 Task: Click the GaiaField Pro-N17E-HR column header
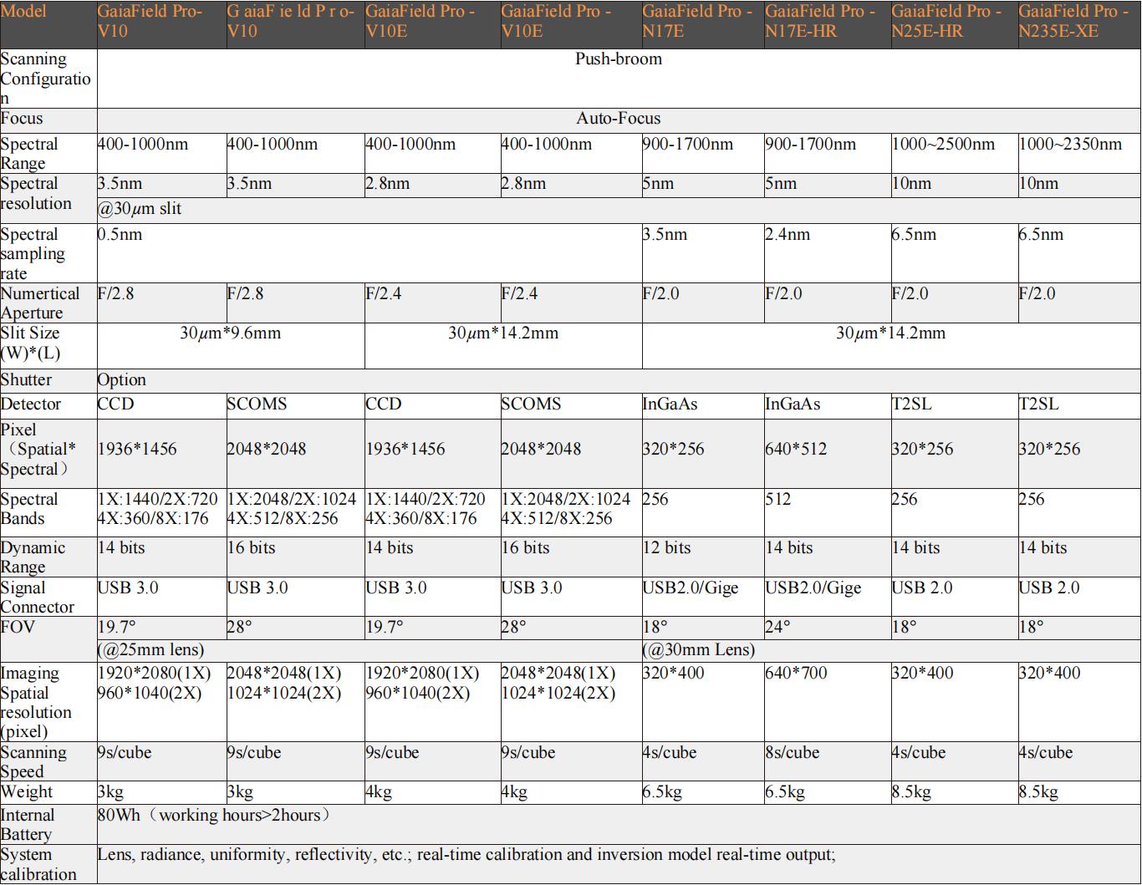tap(820, 22)
